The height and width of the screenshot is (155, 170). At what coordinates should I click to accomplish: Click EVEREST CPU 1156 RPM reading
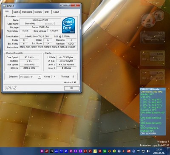tap(148, 133)
